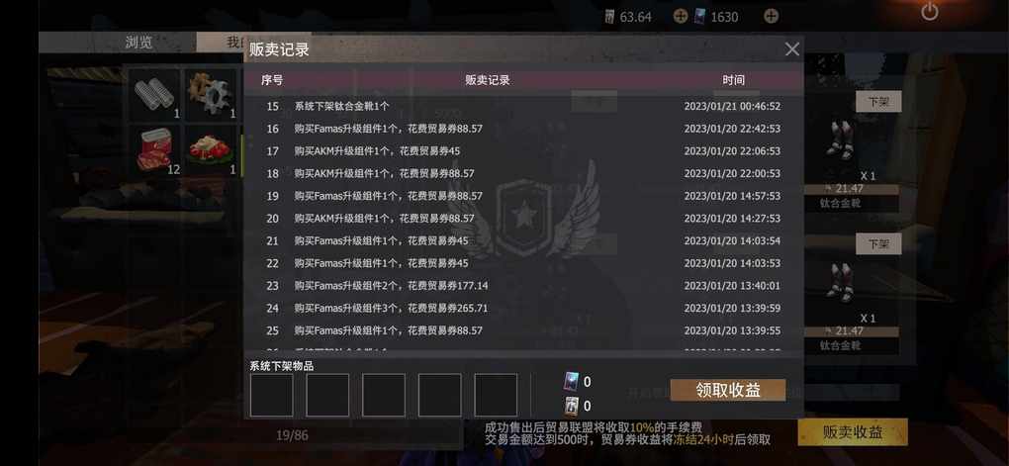Click 下架 for the lower boots listing
Viewport: 1009px width, 466px height.
coord(878,244)
